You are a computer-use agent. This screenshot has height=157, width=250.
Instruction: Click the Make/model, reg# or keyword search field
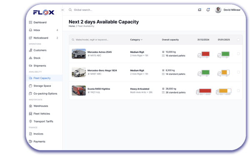(92, 40)
